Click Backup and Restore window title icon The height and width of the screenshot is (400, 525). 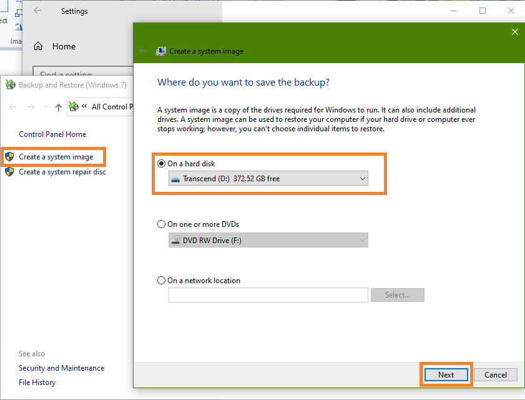11,84
